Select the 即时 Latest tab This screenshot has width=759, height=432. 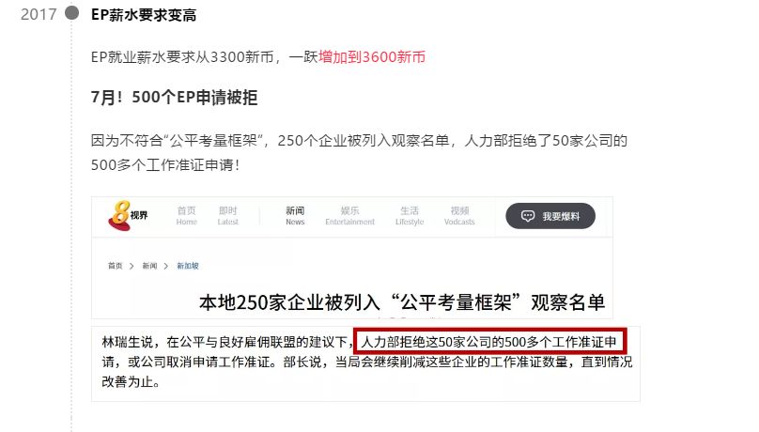(227, 216)
